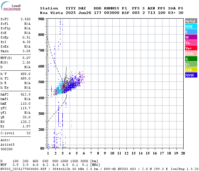Select the SSE yellow legend swatch
199x171 pixels.
(x=191, y=70)
